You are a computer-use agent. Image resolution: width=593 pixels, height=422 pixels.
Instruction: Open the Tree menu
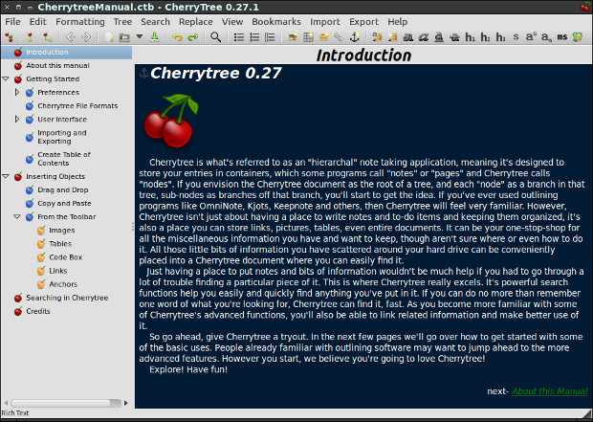click(x=122, y=22)
